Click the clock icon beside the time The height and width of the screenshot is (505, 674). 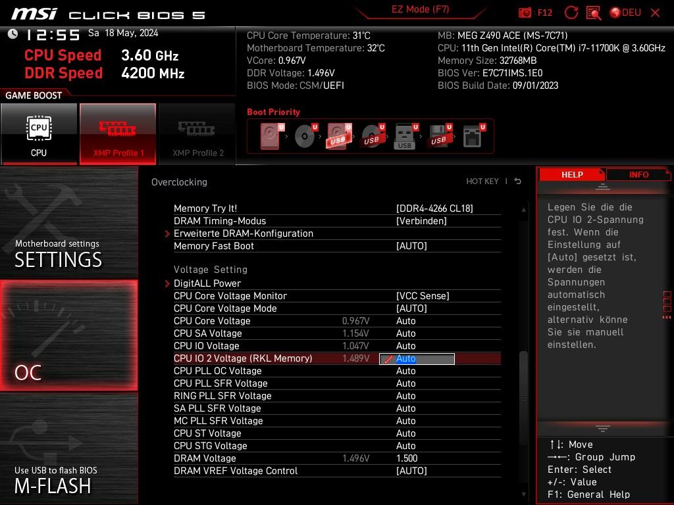13,34
